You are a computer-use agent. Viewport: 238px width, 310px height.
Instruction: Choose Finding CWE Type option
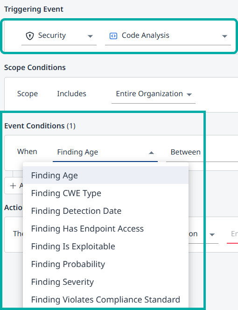(x=106, y=193)
